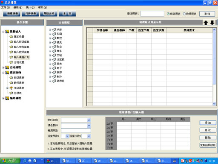Open the 学科名称 dropdown
Image resolution: width=218 pixels, height=164 pixels.
89,120
